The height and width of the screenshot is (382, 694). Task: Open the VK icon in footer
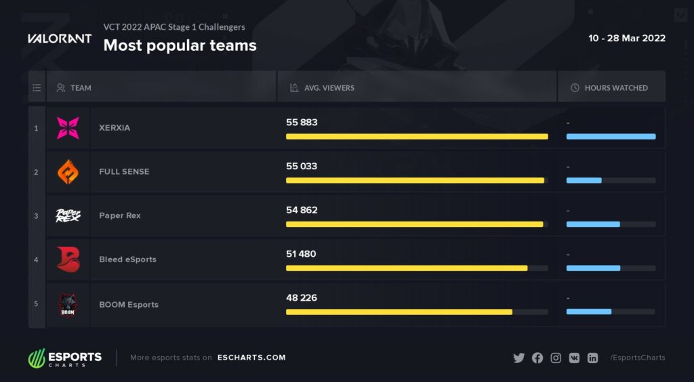(x=574, y=358)
